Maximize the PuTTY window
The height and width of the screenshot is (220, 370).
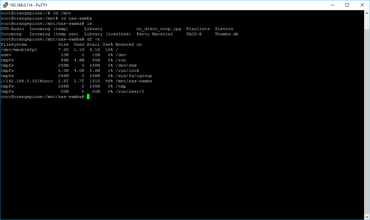[x=347, y=5]
